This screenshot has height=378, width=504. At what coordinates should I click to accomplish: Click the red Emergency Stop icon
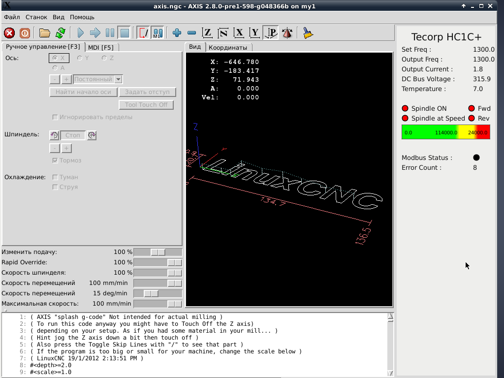click(9, 33)
